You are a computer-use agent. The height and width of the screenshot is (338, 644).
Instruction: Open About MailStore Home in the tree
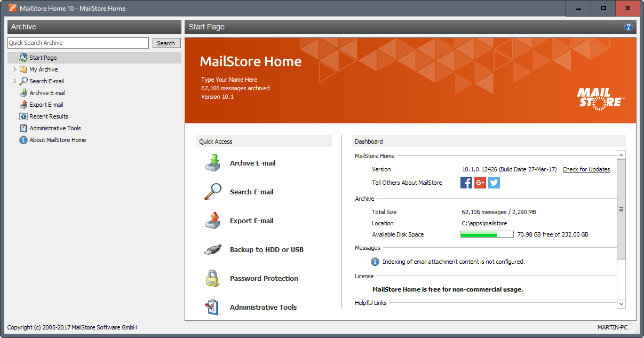(58, 140)
